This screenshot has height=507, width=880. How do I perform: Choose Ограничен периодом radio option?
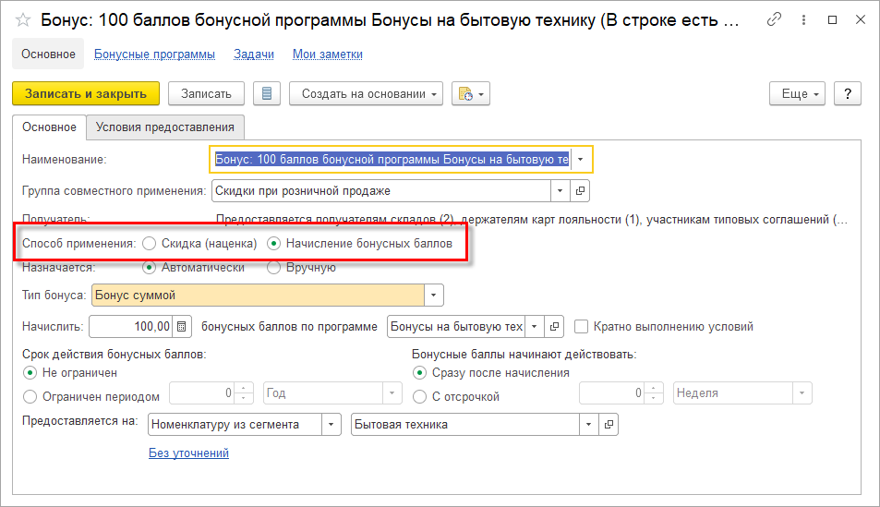(x=30, y=396)
